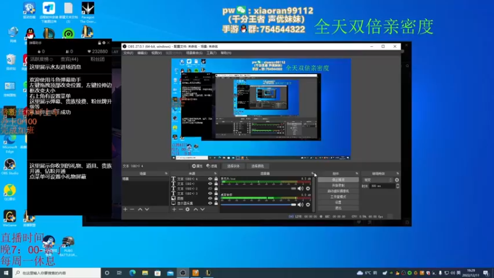Move source down in sources toolbar

203,209
